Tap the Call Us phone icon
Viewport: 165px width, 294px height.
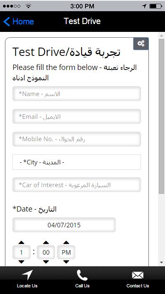point(82,275)
